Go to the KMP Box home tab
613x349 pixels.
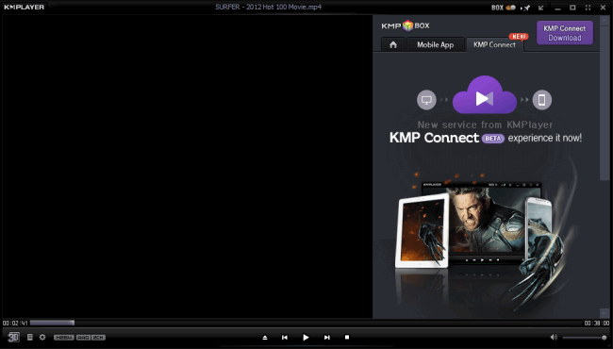point(393,44)
